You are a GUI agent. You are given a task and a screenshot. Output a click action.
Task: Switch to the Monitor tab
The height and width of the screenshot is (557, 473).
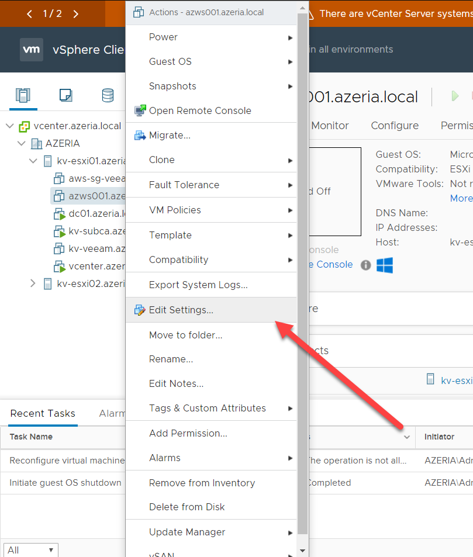330,125
